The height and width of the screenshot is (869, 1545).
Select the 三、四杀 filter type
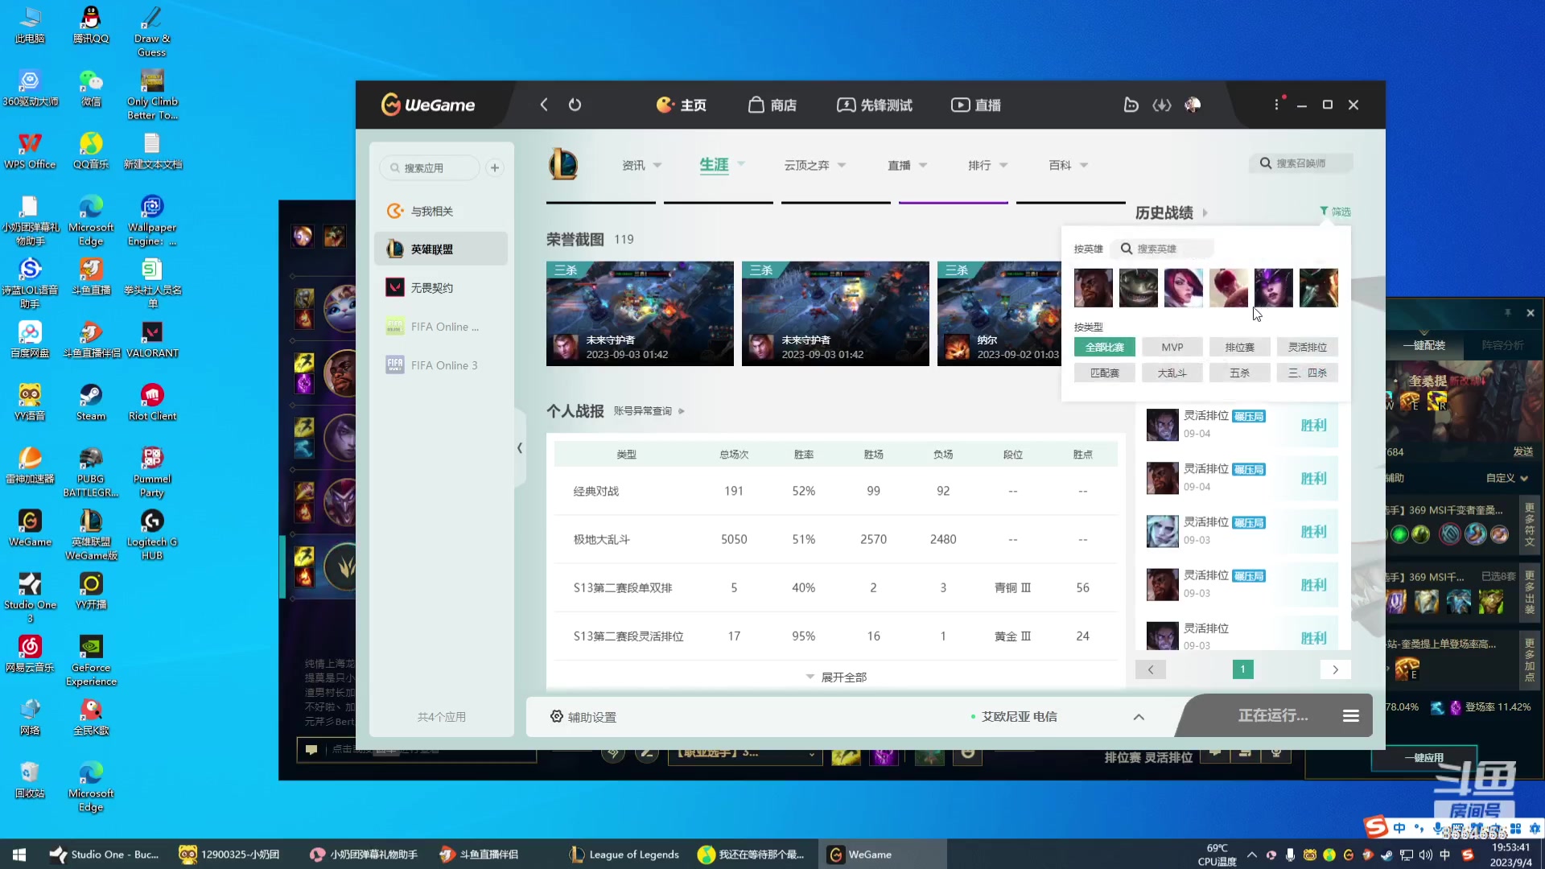(1308, 373)
